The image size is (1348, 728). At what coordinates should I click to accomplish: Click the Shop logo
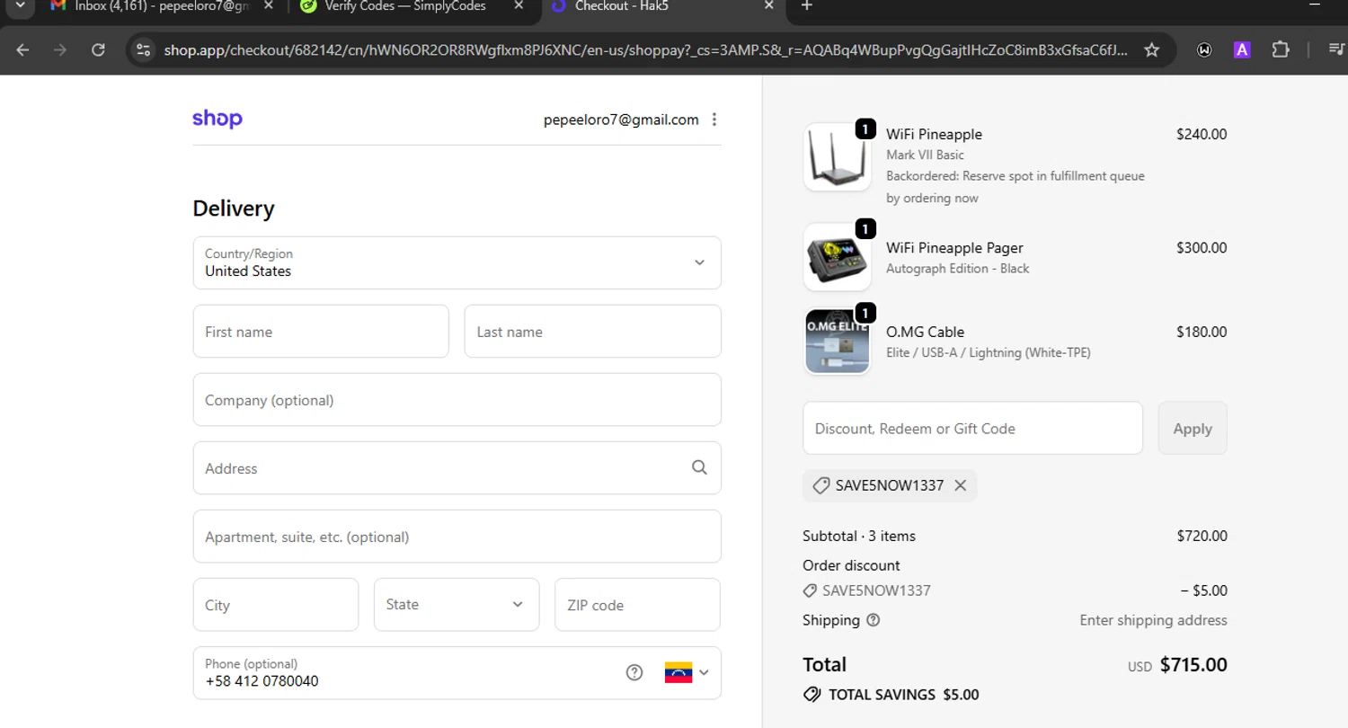click(217, 119)
